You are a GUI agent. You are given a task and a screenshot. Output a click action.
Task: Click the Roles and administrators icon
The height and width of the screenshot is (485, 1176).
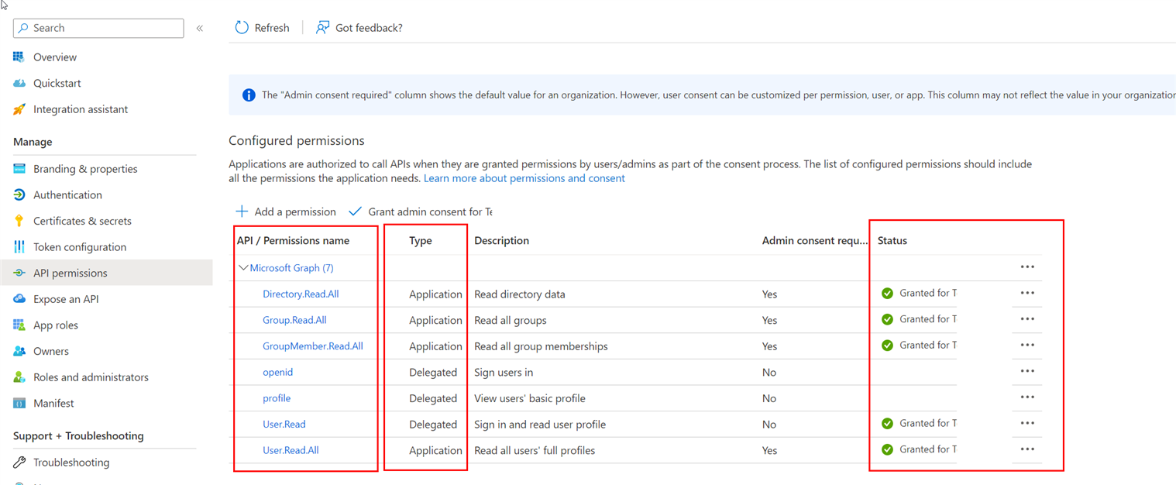[x=19, y=377]
